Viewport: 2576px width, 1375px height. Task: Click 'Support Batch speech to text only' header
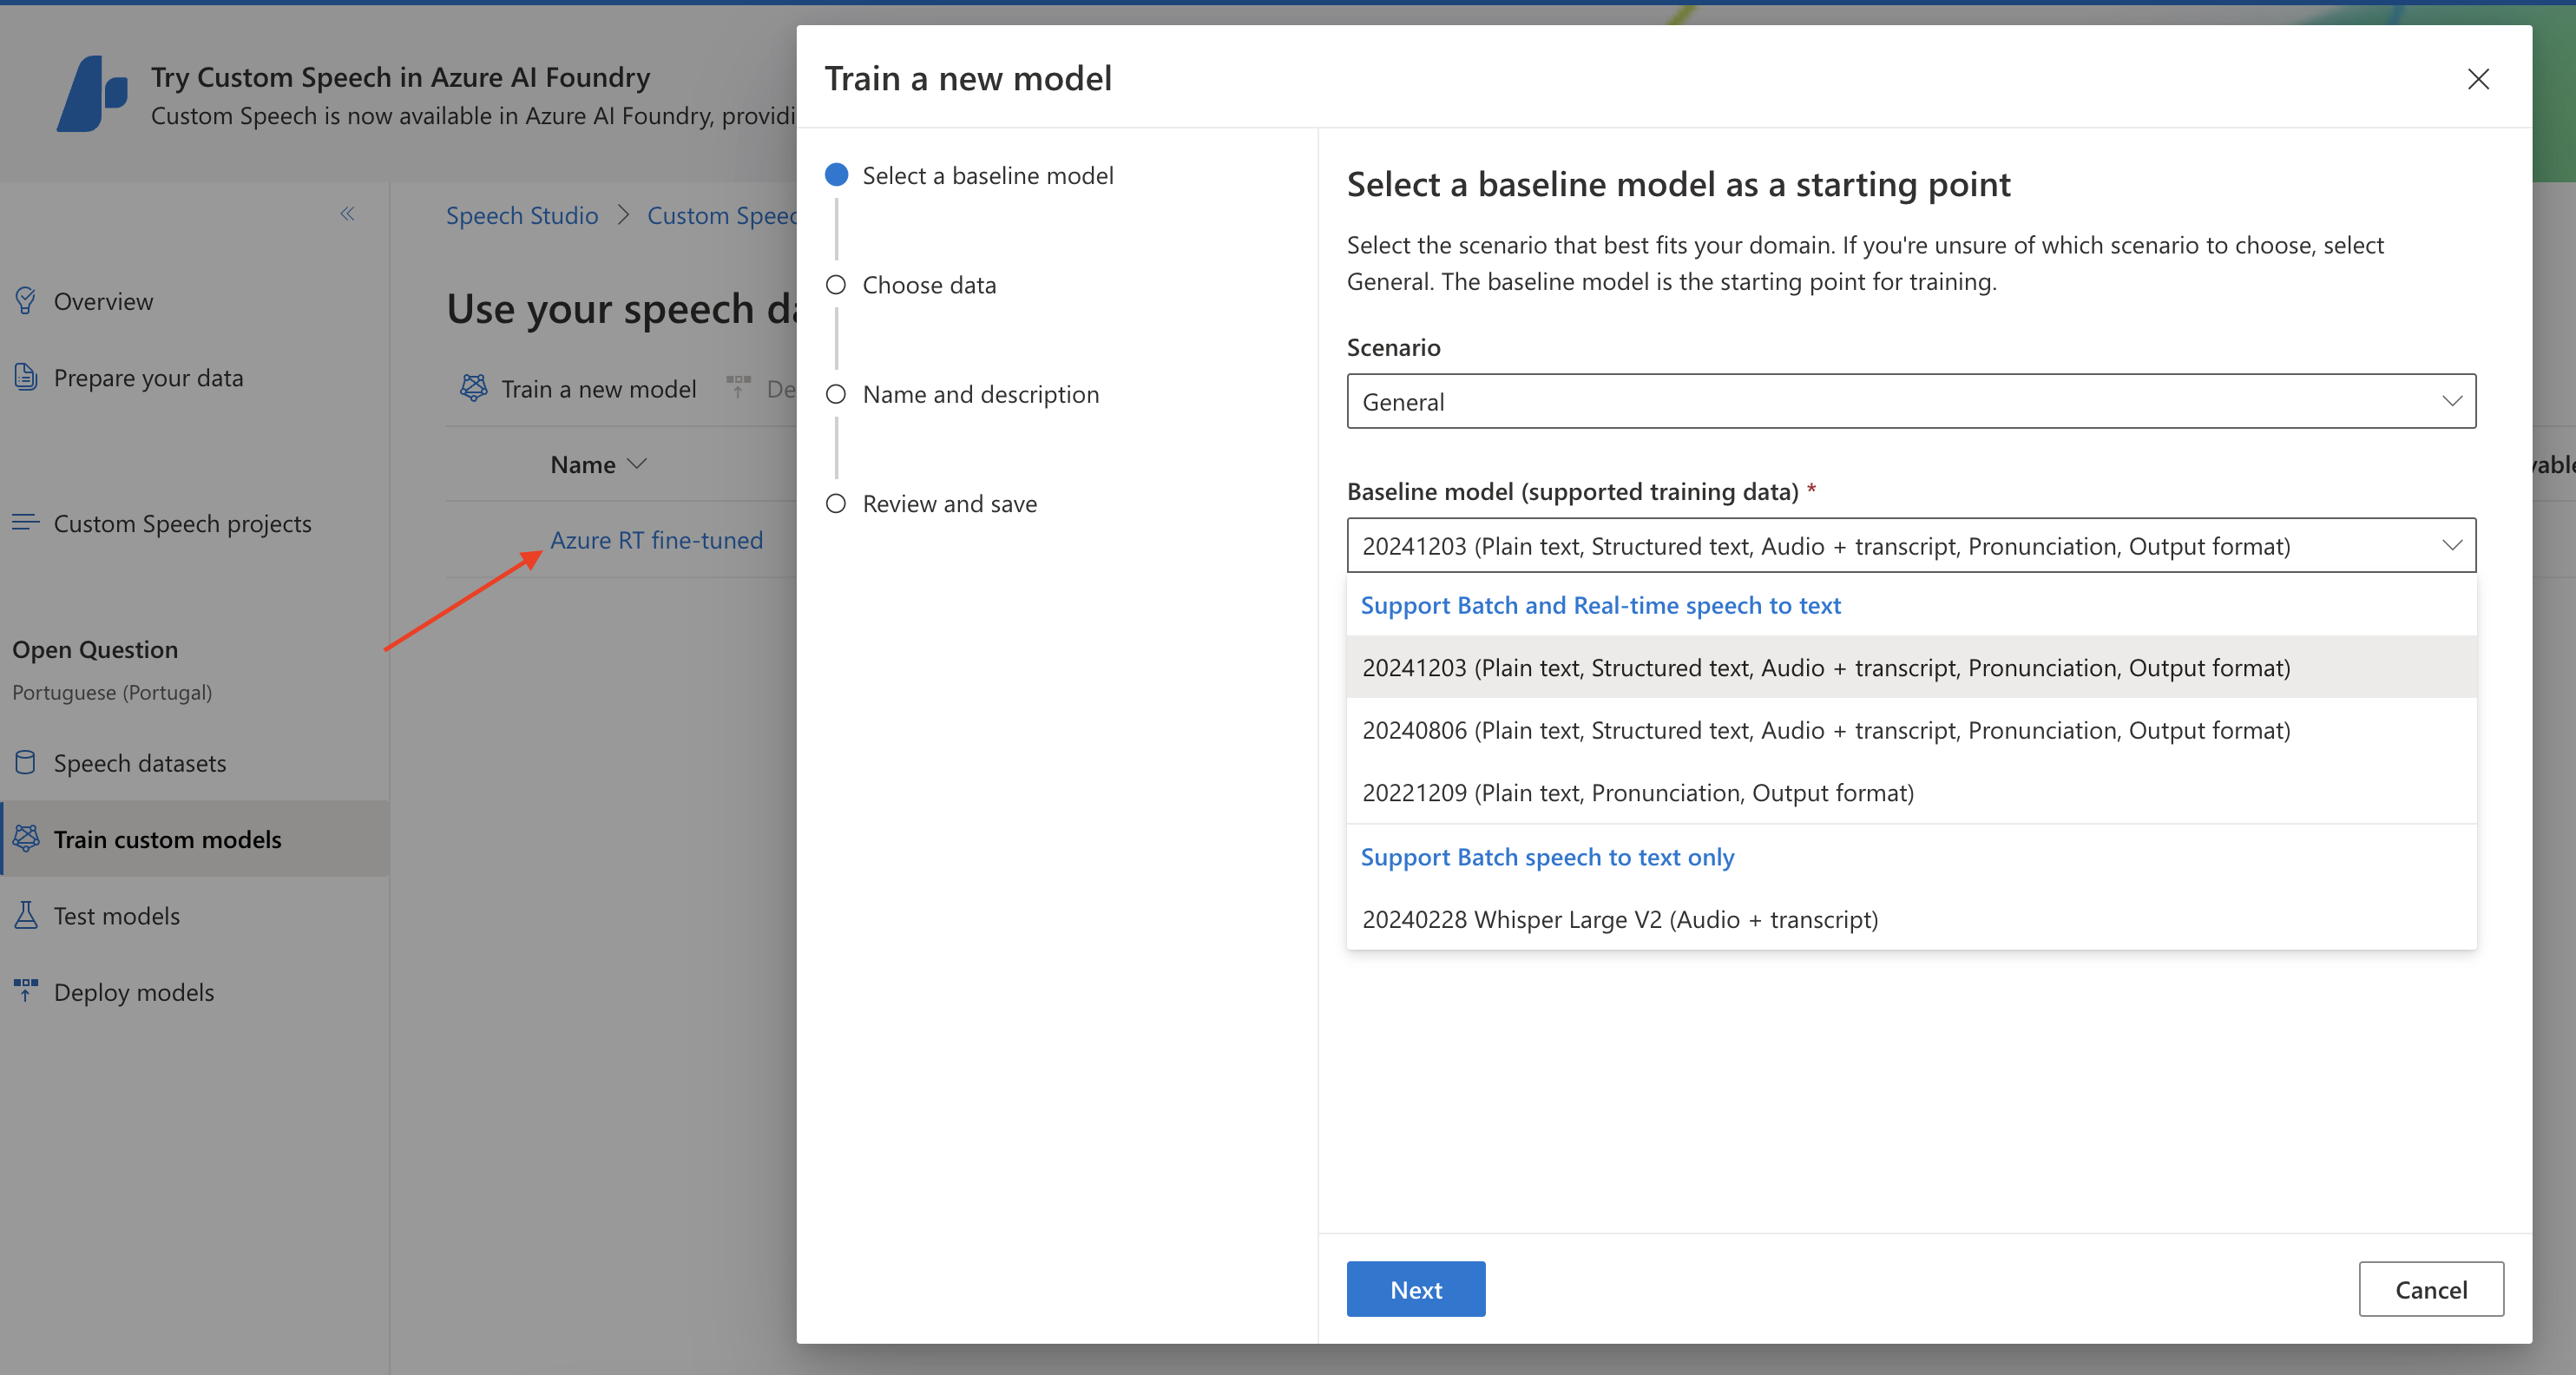1547,857
